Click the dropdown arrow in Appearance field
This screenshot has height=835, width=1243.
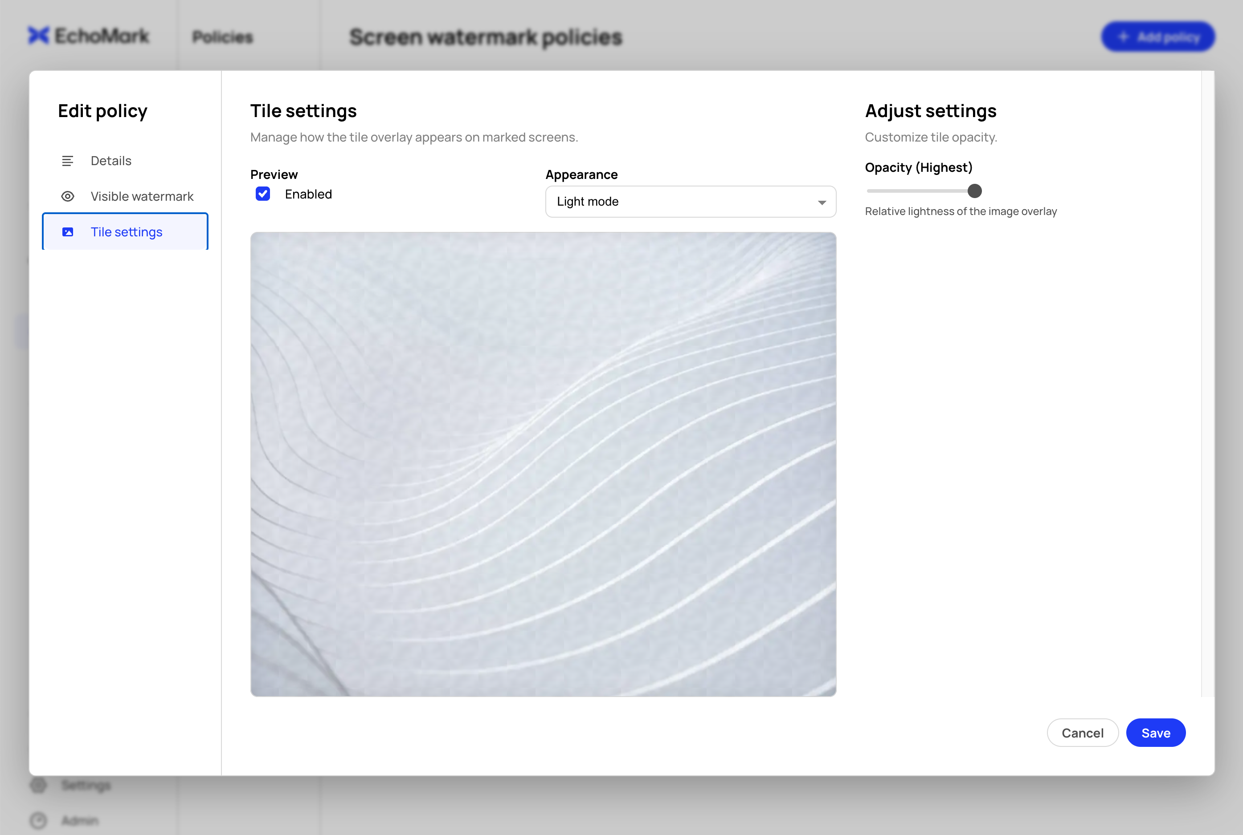click(822, 203)
